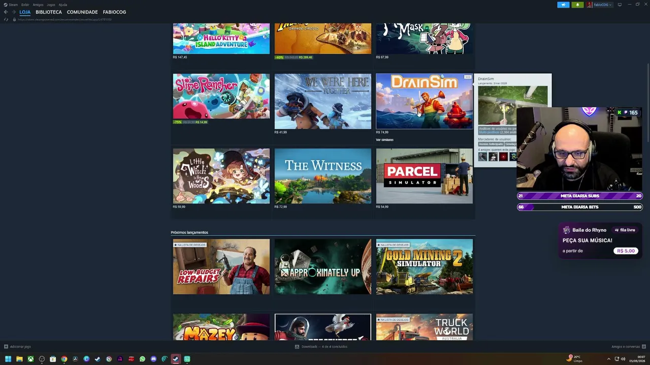
Task: Open the Jogos menu
Action: click(x=51, y=5)
